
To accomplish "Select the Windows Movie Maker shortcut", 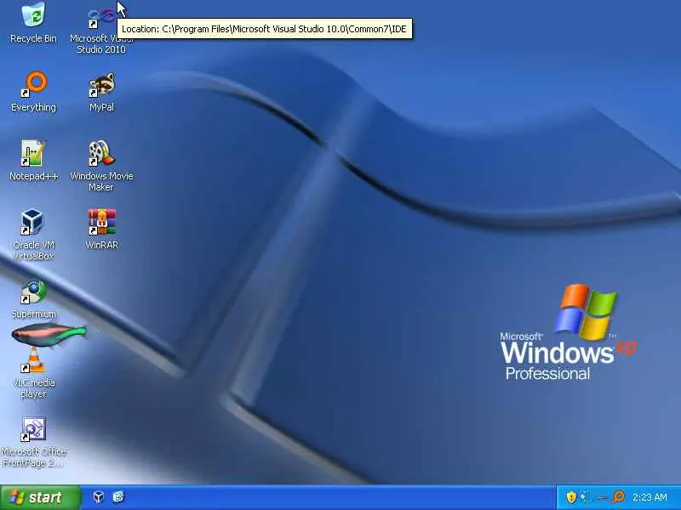I will tap(101, 166).
